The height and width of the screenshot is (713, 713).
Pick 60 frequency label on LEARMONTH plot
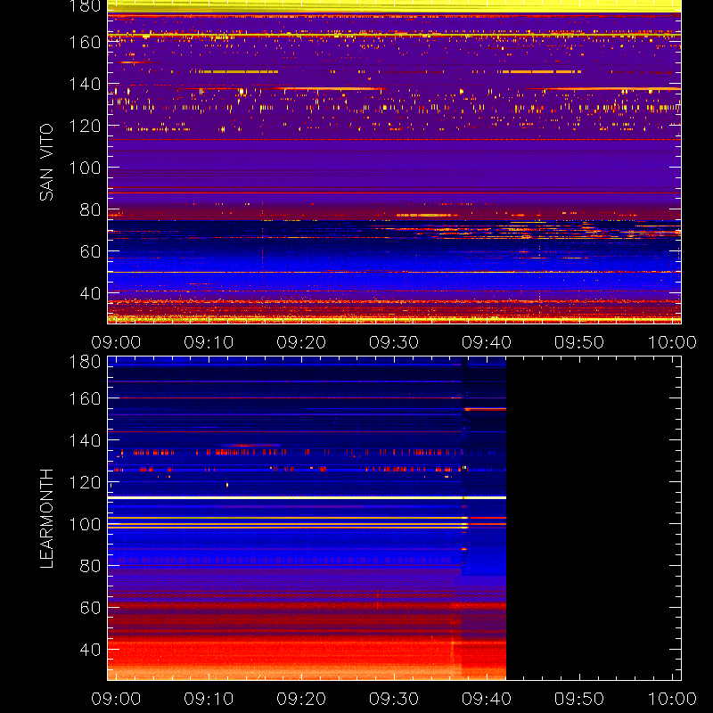91,608
